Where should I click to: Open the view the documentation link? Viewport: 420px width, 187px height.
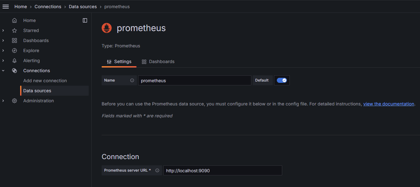coord(389,104)
